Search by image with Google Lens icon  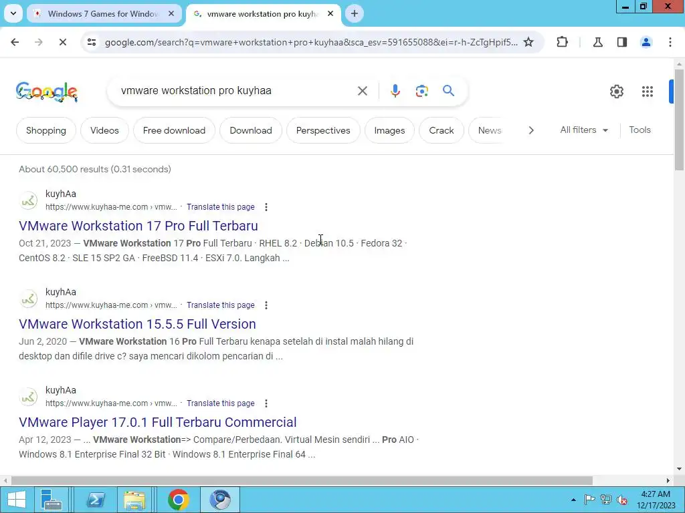point(421,91)
